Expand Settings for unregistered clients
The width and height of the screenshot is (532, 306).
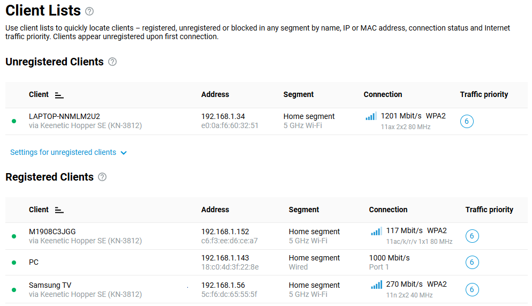(x=63, y=152)
